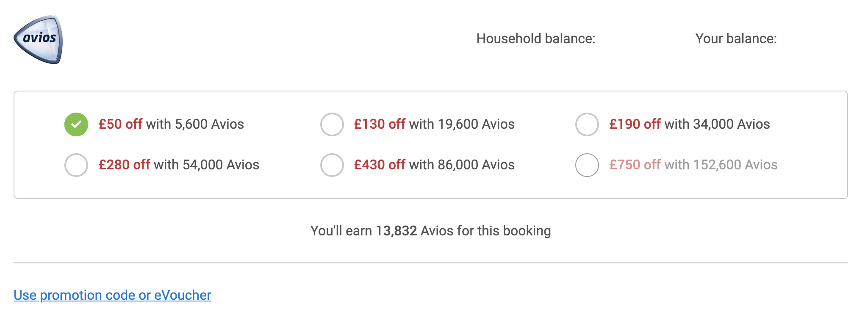Click the Your balance label
854x315 pixels.
[736, 39]
